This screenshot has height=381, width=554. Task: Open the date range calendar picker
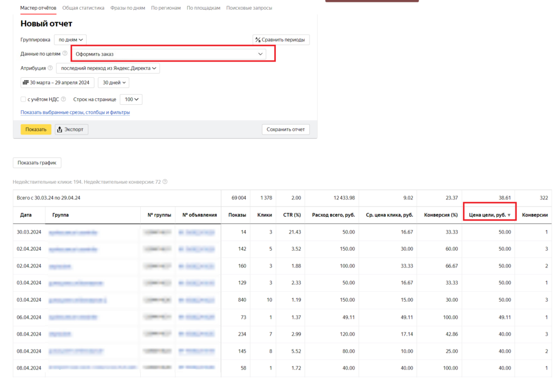pyautogui.click(x=57, y=83)
